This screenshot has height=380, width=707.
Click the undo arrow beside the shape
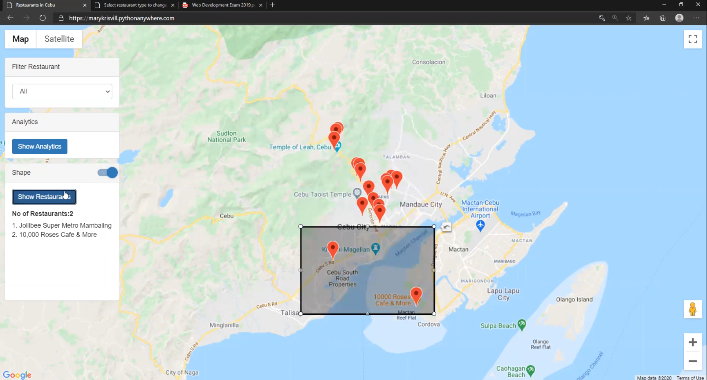(446, 227)
